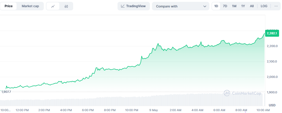Select the 1Y time range
The image size is (282, 113).
[243, 6]
